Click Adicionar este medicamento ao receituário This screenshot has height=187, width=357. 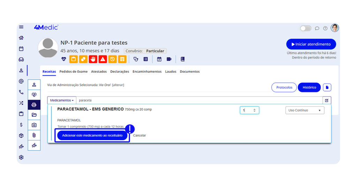[x=92, y=135]
